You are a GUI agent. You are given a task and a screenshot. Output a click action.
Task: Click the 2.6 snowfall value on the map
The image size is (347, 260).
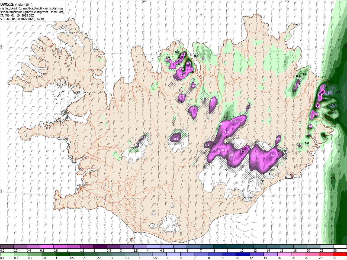pyautogui.click(x=179, y=60)
